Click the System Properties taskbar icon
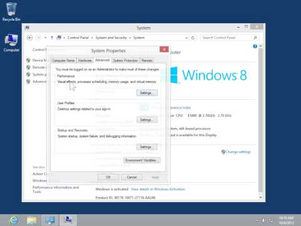Screen dimensions: 301x226 coord(68,220)
